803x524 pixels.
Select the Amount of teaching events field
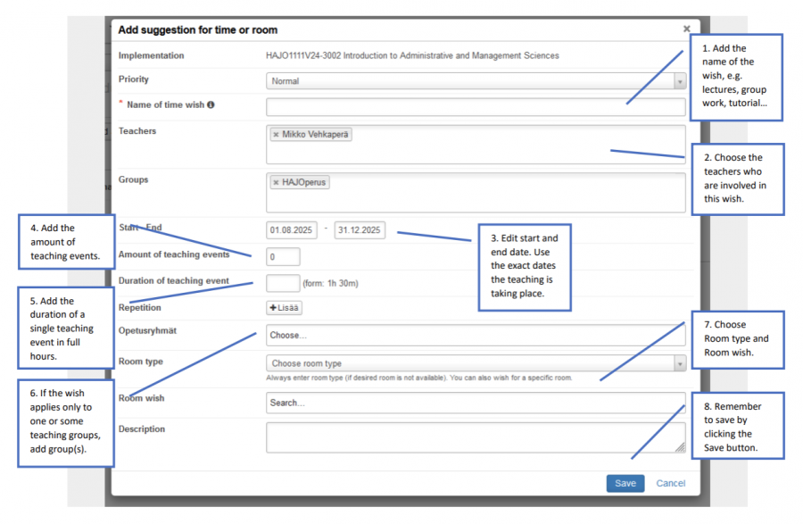point(283,257)
